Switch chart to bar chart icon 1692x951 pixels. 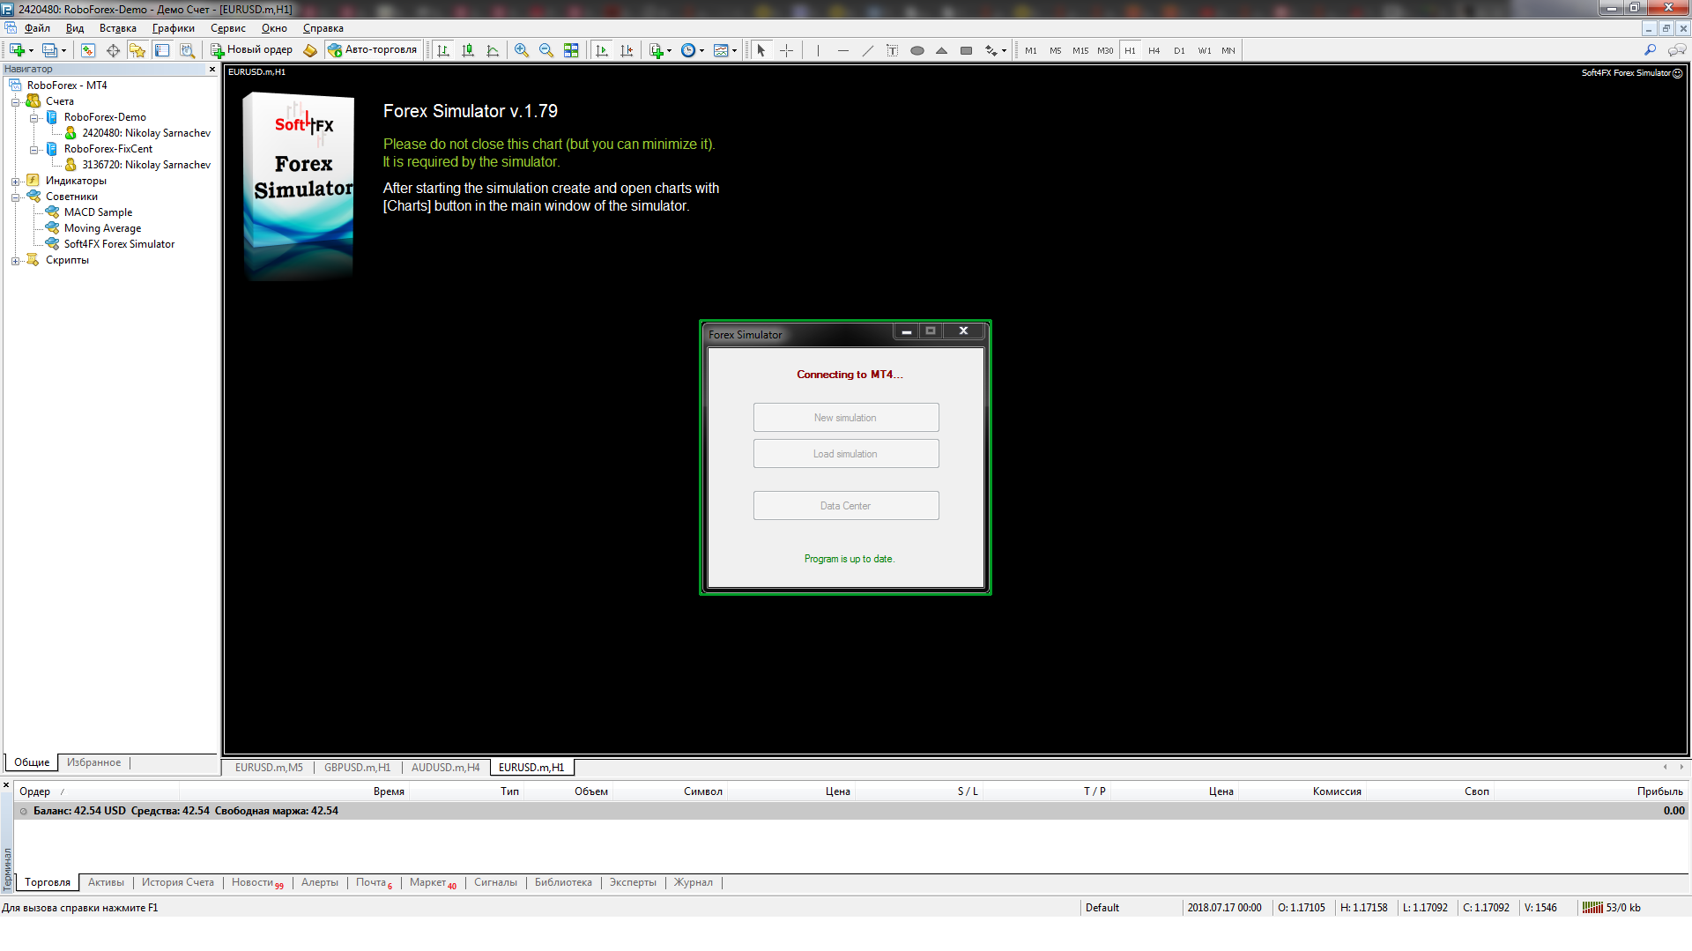[443, 50]
